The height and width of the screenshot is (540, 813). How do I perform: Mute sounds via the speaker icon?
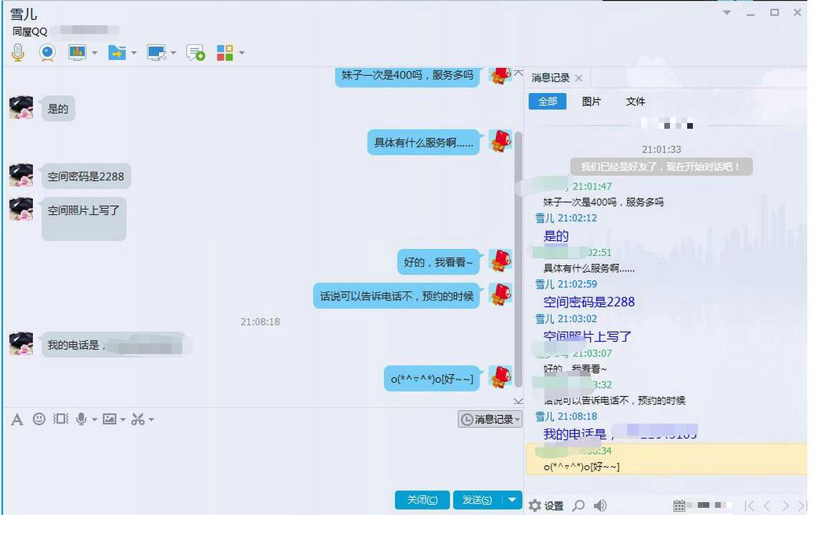[x=600, y=504]
